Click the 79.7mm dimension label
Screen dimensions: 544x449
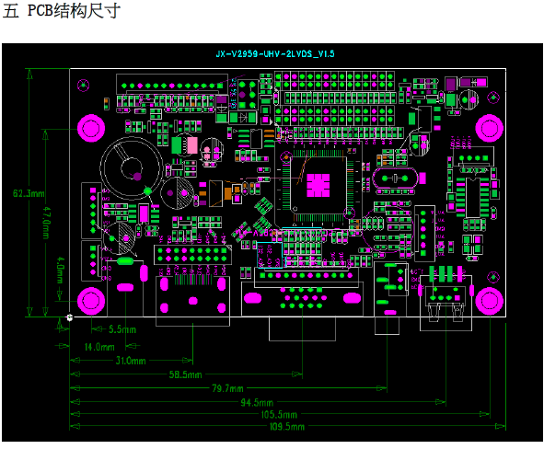[227, 388]
